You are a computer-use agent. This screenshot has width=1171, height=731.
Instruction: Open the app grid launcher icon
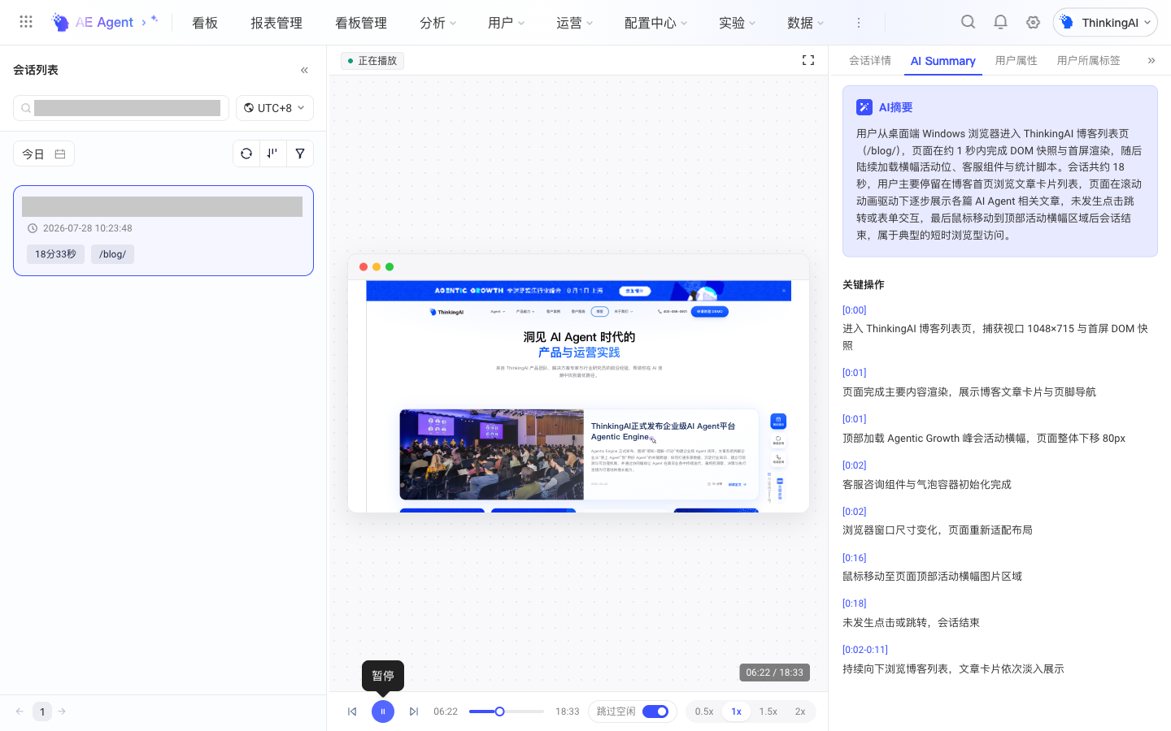tap(26, 22)
